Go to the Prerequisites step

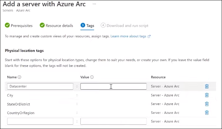[x=19, y=25]
